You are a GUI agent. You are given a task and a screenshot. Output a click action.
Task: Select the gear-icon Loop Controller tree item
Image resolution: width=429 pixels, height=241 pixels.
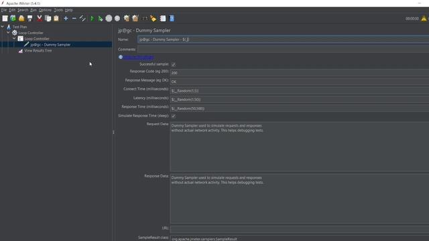(31, 33)
